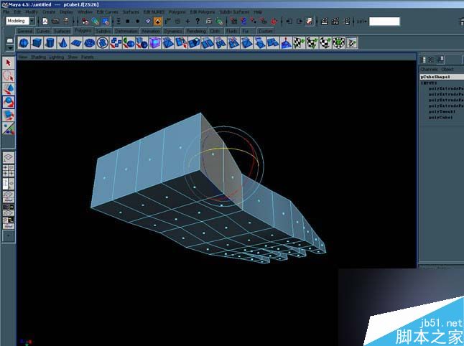Switch to the four view layout
The height and width of the screenshot is (346, 464).
coord(9,171)
